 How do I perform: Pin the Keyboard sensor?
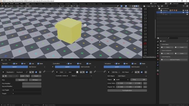point(27,72)
